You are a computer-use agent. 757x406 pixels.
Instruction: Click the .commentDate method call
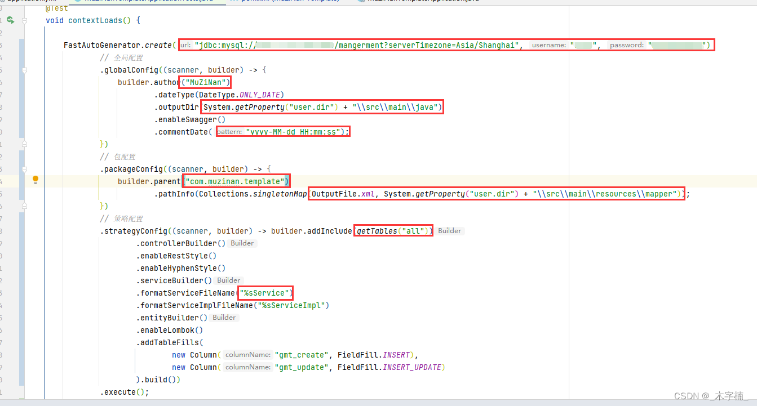tap(181, 132)
